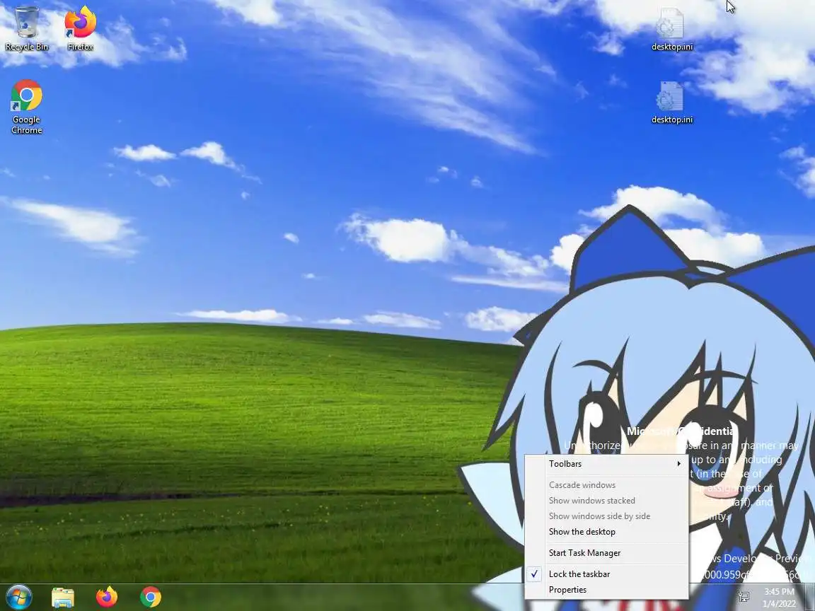Click the Toolbars submenu arrow

coord(679,463)
